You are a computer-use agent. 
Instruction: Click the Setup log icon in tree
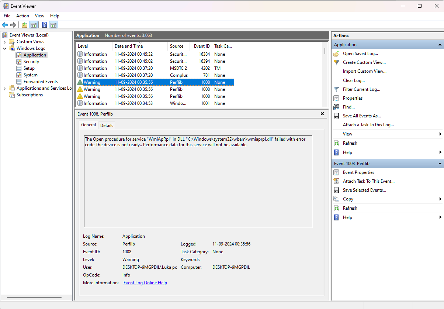pyautogui.click(x=19, y=68)
